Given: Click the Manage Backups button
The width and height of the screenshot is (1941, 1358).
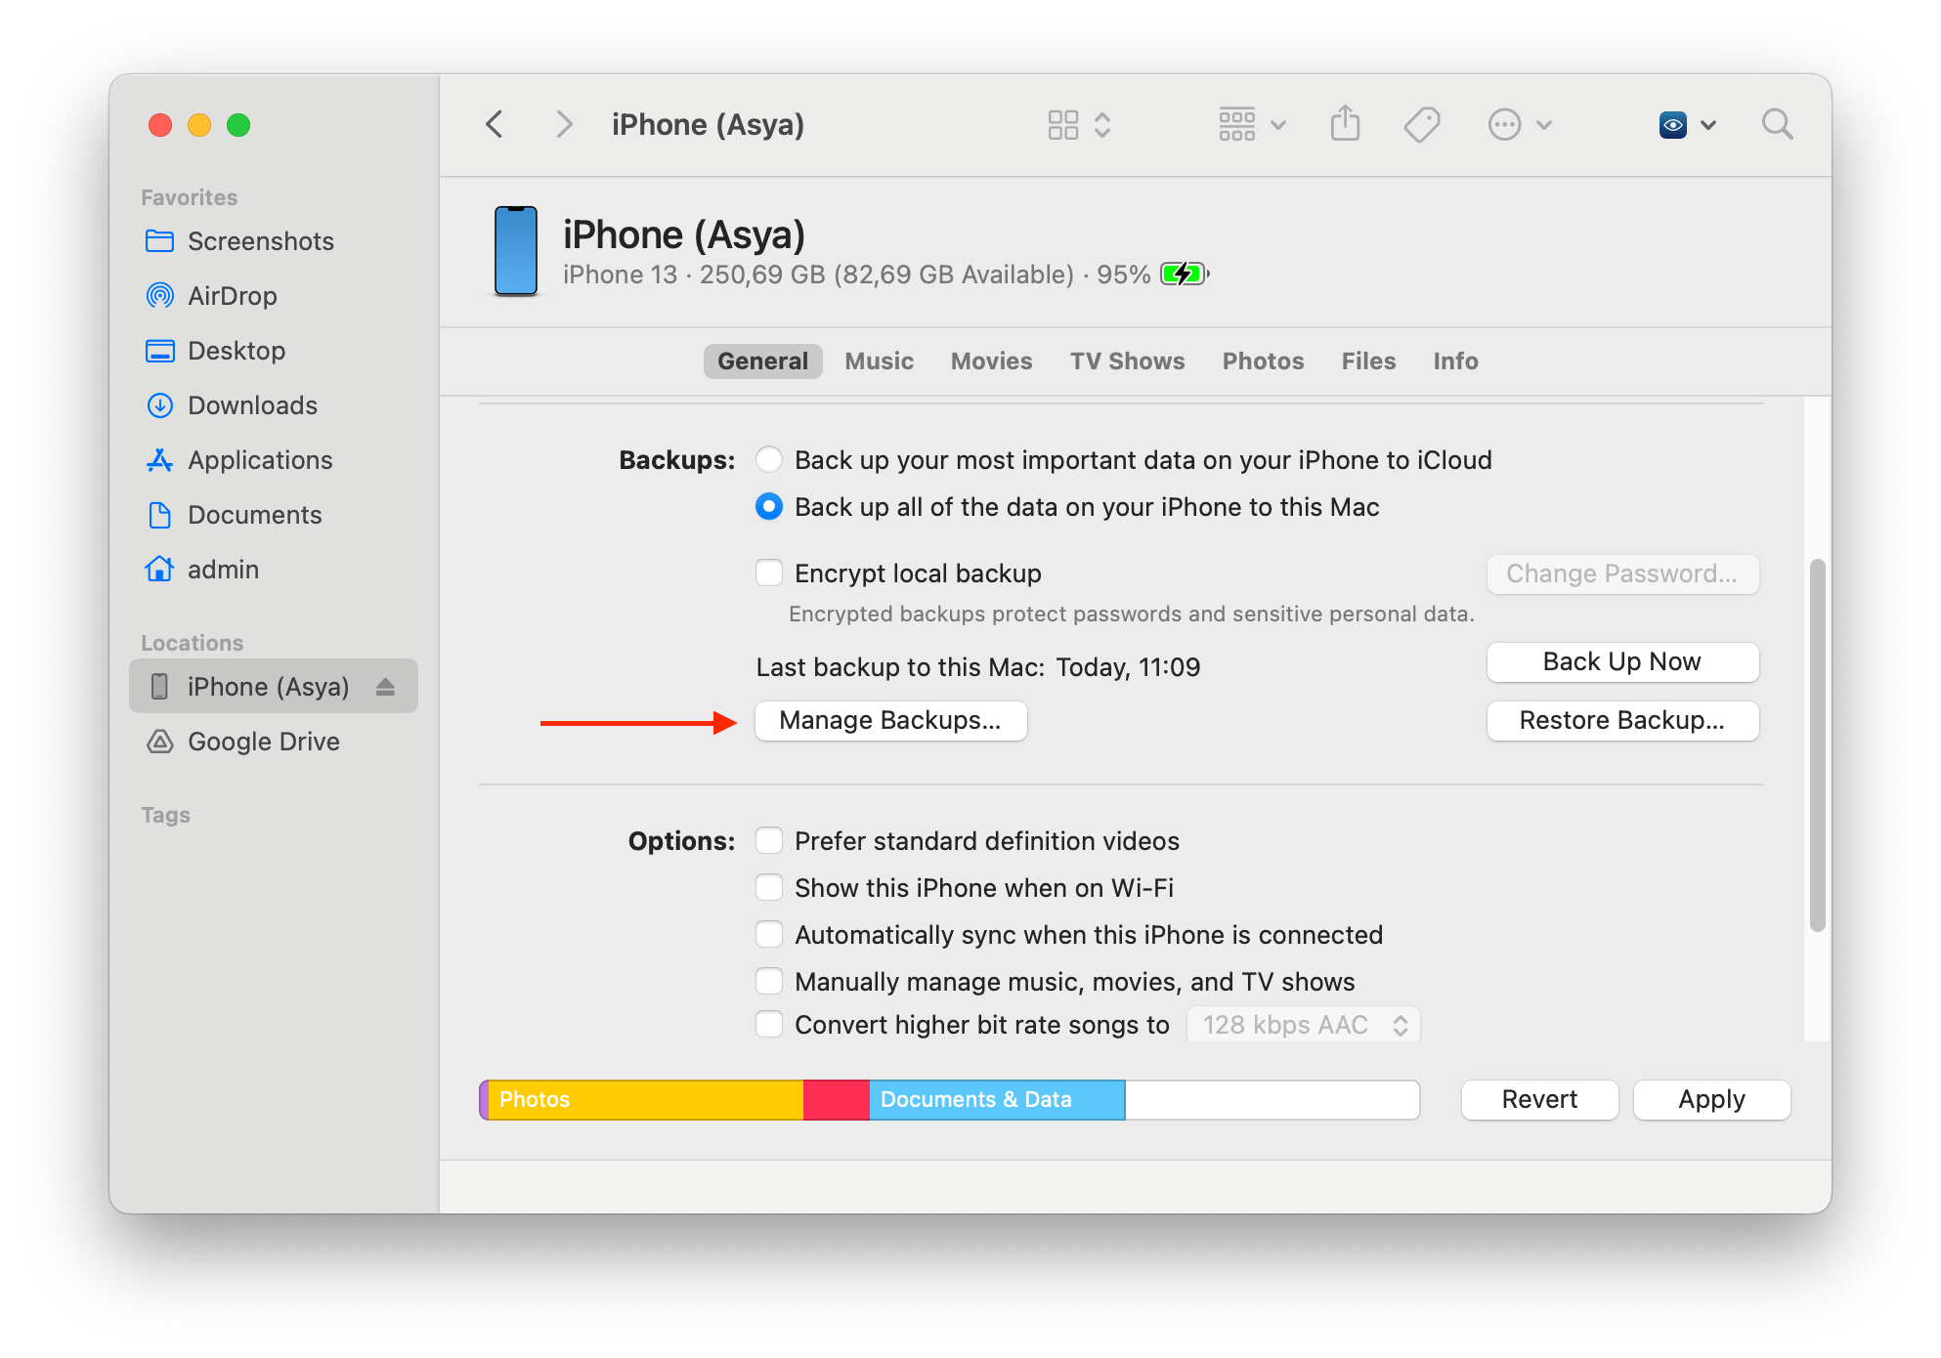Looking at the screenshot, I should (890, 720).
